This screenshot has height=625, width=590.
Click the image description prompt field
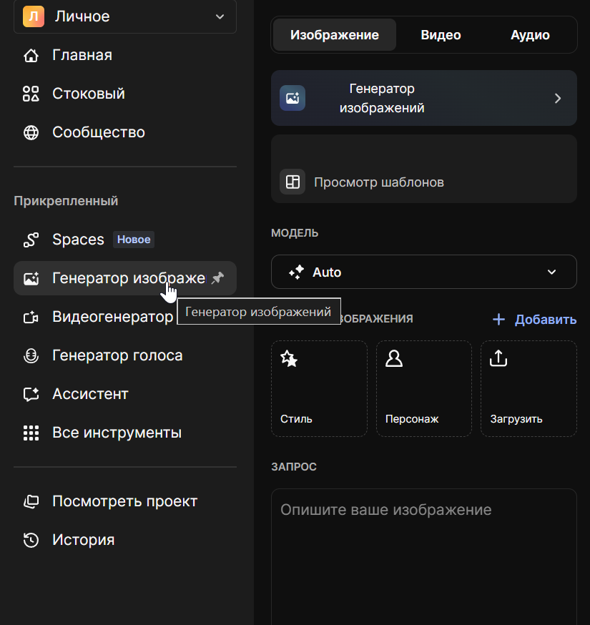423,551
